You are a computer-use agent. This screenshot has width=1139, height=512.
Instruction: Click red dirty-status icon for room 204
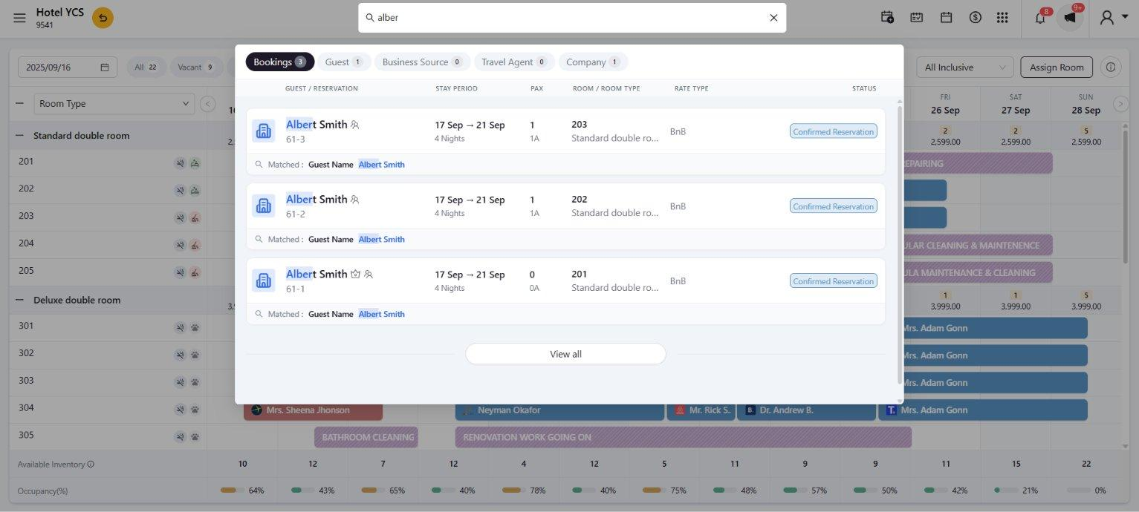195,245
